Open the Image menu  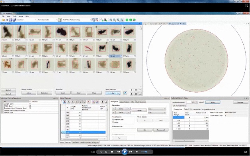tap(21, 16)
